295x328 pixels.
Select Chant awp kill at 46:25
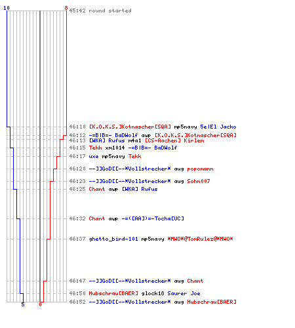113,189
